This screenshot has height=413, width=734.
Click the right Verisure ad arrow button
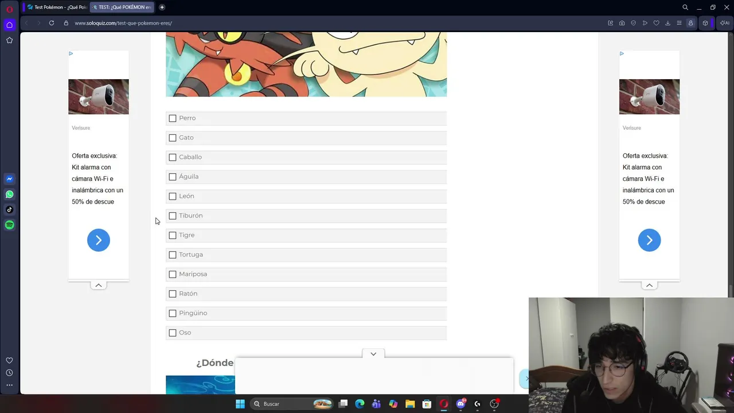point(649,240)
